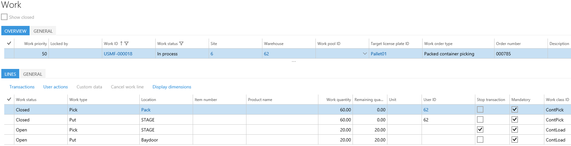Switch to the Overview tab

(15, 31)
